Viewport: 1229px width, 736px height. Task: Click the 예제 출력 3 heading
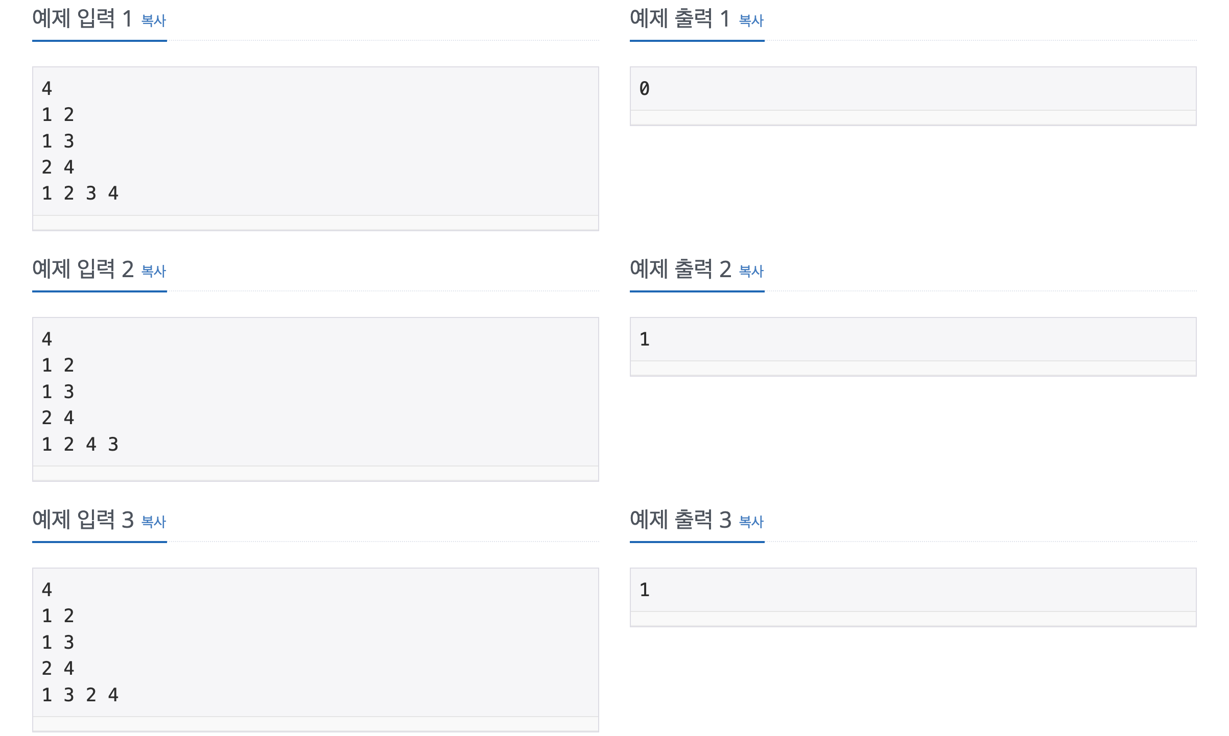680,519
